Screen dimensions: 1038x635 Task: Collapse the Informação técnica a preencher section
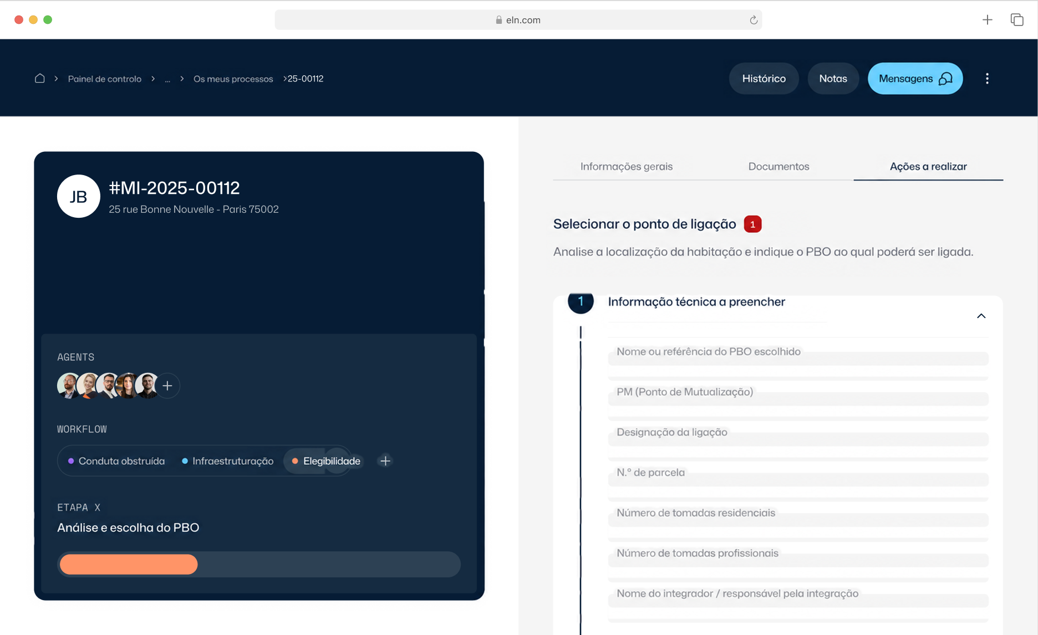tap(981, 316)
